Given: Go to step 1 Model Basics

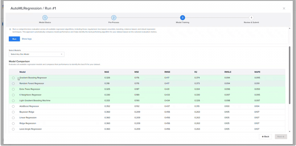Looking at the screenshot, I should [45, 18].
